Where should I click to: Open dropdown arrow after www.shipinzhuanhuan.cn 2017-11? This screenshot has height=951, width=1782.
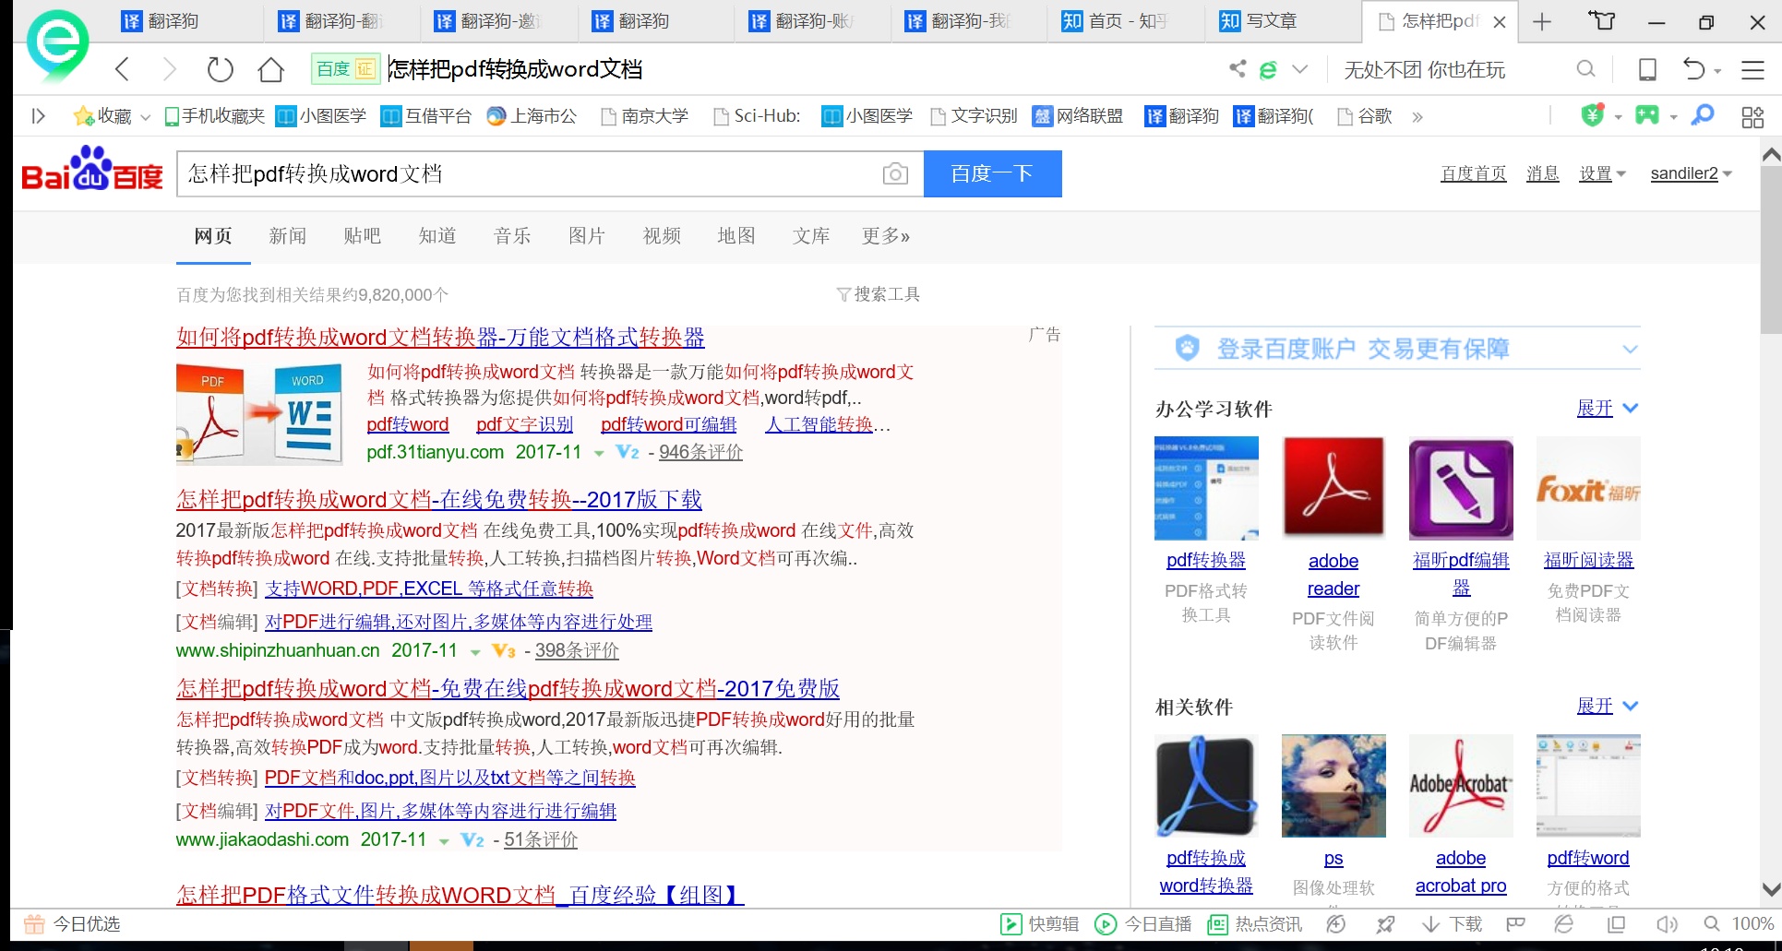[475, 652]
